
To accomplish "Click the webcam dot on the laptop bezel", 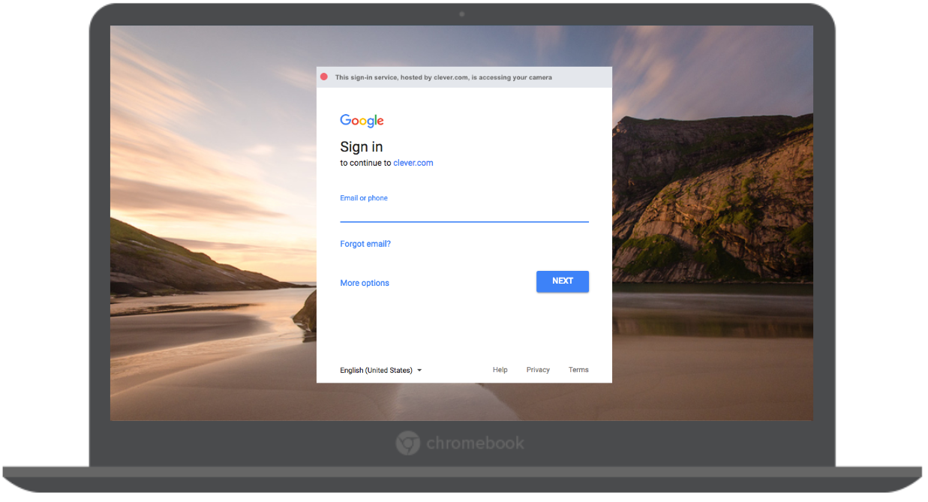I will click(x=460, y=13).
